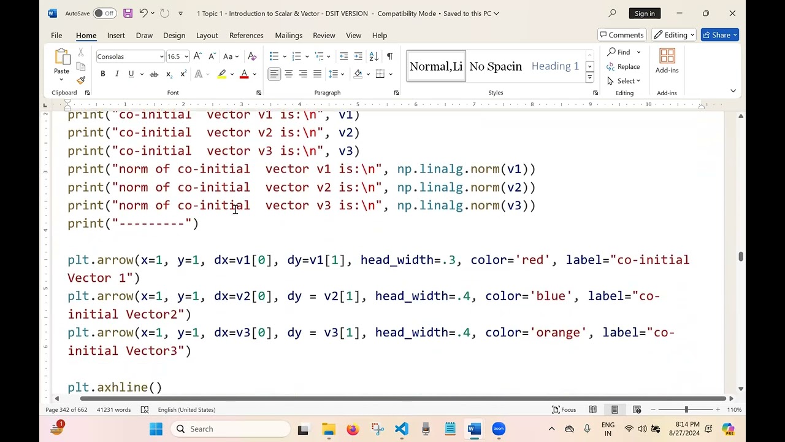Open the font size dropdown
The height and width of the screenshot is (442, 785).
point(186,56)
